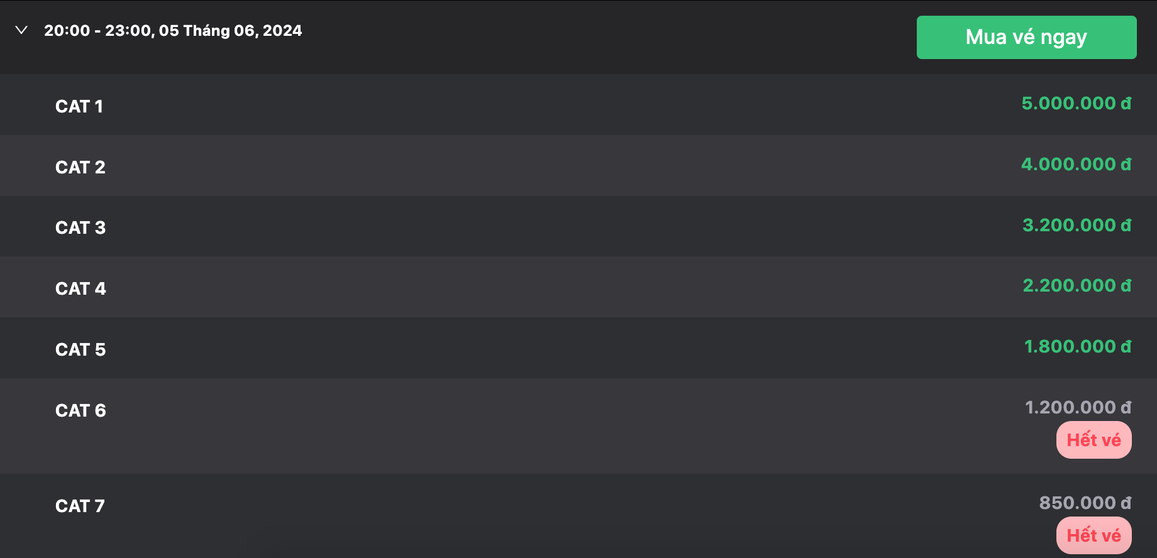Viewport: 1157px width, 558px height.
Task: Select the CAT 1 ticket row
Action: (578, 105)
